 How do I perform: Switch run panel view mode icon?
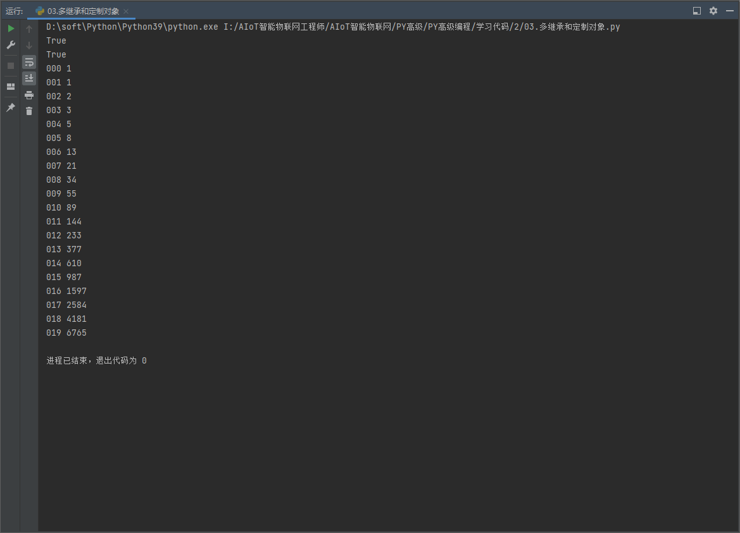tap(696, 10)
